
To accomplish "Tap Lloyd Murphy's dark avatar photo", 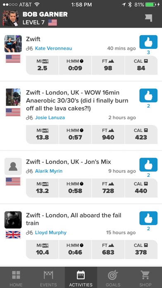I will coord(13,220).
